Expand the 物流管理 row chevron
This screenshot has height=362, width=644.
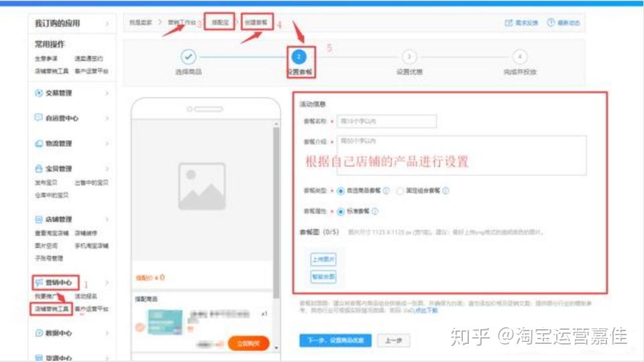click(x=107, y=143)
